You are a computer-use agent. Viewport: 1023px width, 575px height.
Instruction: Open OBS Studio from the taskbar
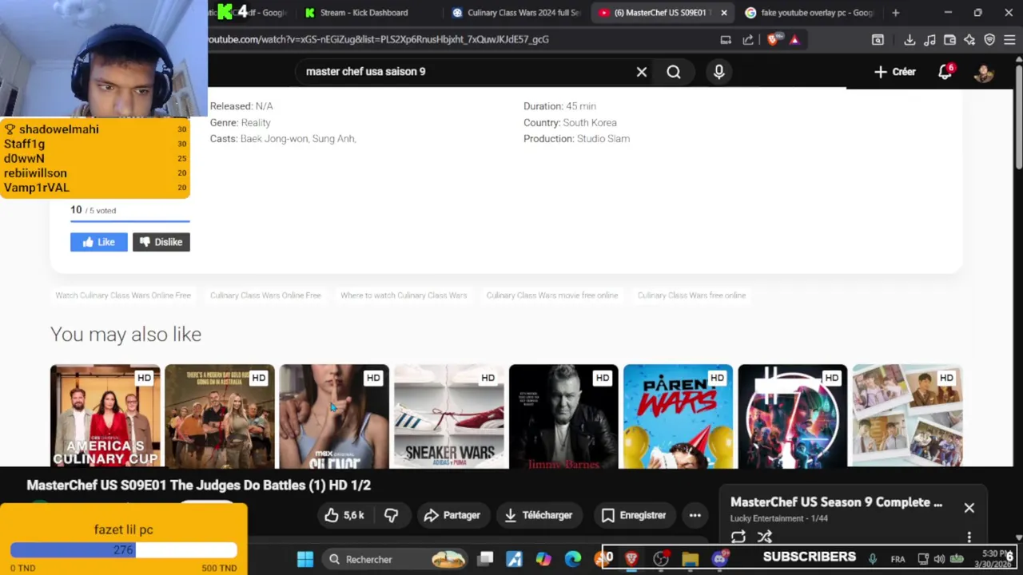pos(661,559)
